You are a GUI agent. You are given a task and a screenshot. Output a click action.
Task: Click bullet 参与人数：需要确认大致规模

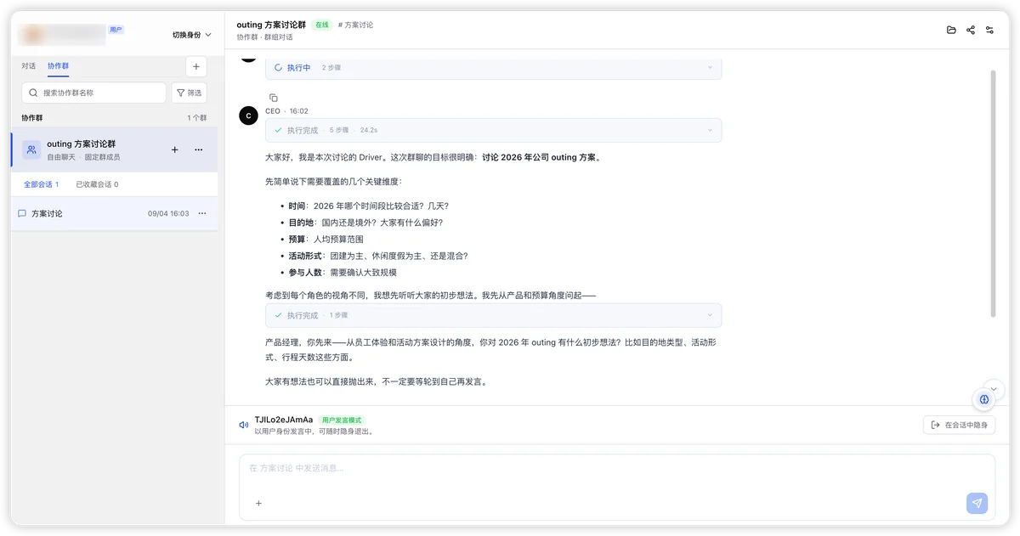(343, 273)
